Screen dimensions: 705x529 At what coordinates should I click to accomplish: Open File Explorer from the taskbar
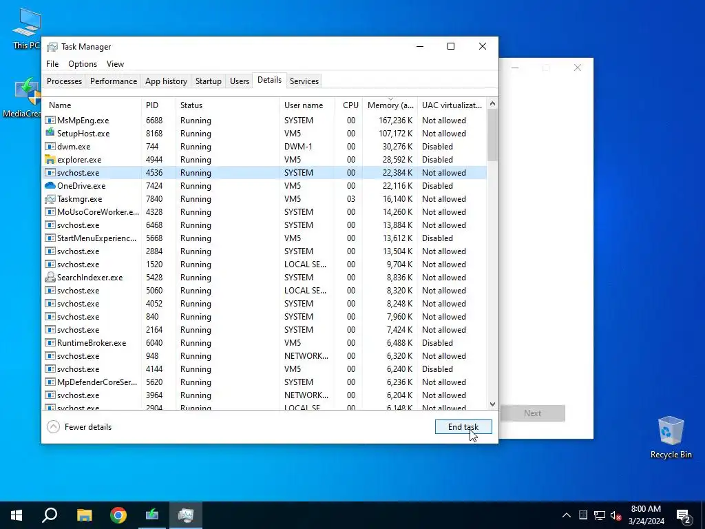coord(84,515)
